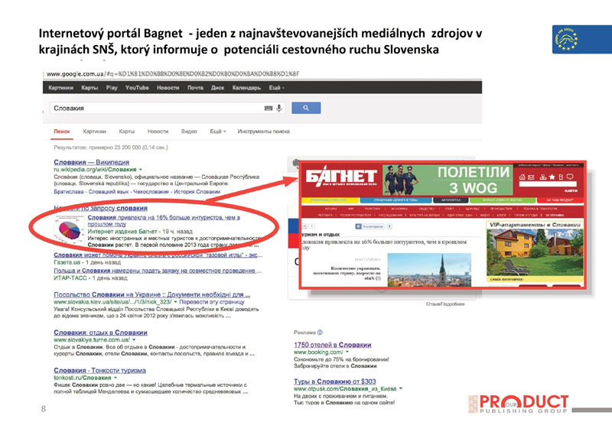The height and width of the screenshot is (432, 612).
Task: Click the home icon on Bagnet header
Action: coord(522,177)
